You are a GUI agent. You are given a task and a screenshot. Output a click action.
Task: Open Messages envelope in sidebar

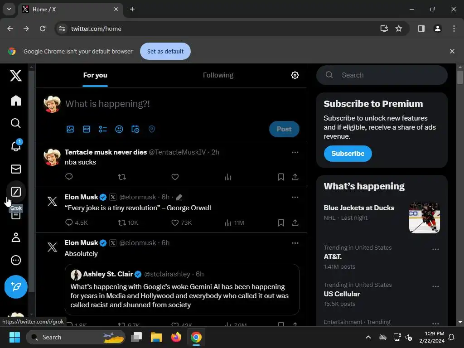point(16,169)
